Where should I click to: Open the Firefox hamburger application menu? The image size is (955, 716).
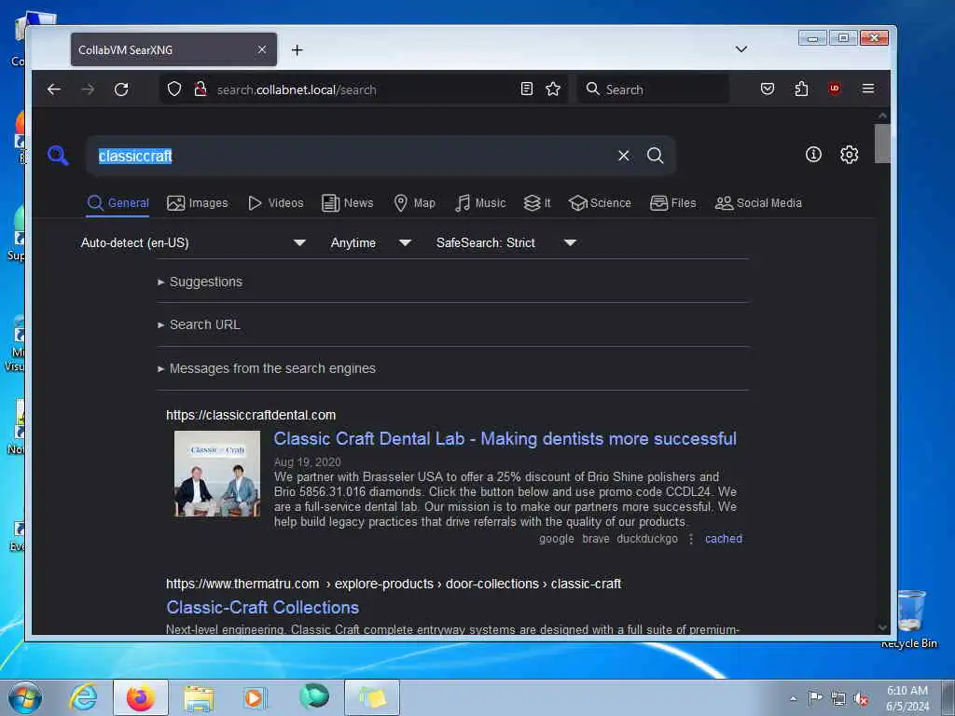click(x=868, y=89)
